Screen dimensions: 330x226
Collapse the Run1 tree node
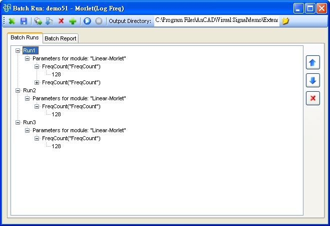click(18, 50)
